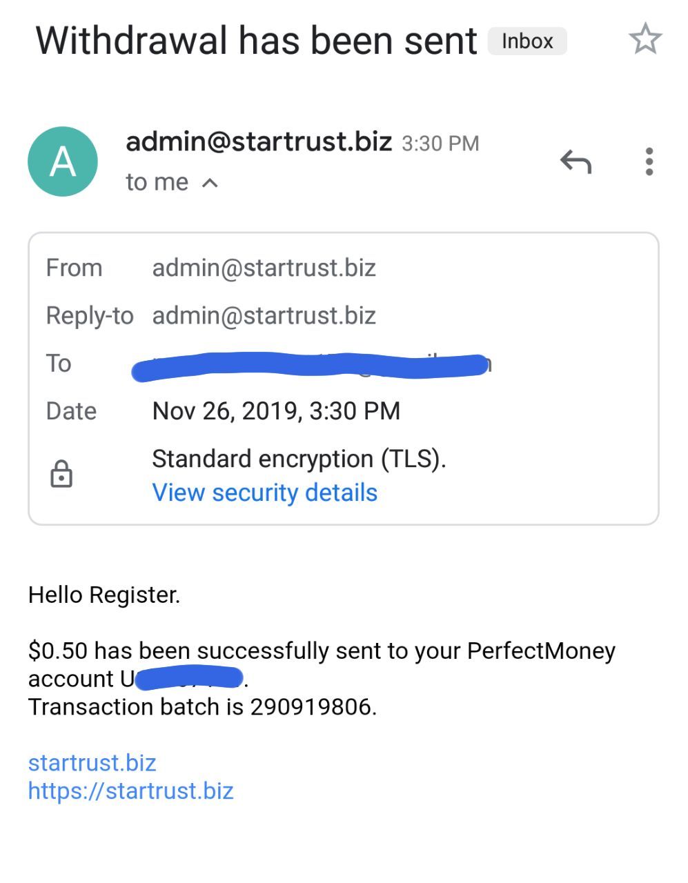Collapse details with the caret beside 'to me'
The image size is (688, 883).
point(210,183)
